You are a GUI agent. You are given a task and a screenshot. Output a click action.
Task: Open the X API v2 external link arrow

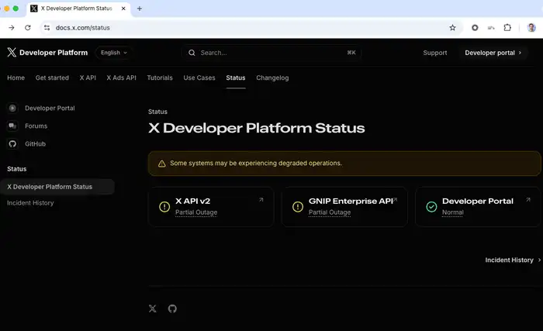coord(261,200)
